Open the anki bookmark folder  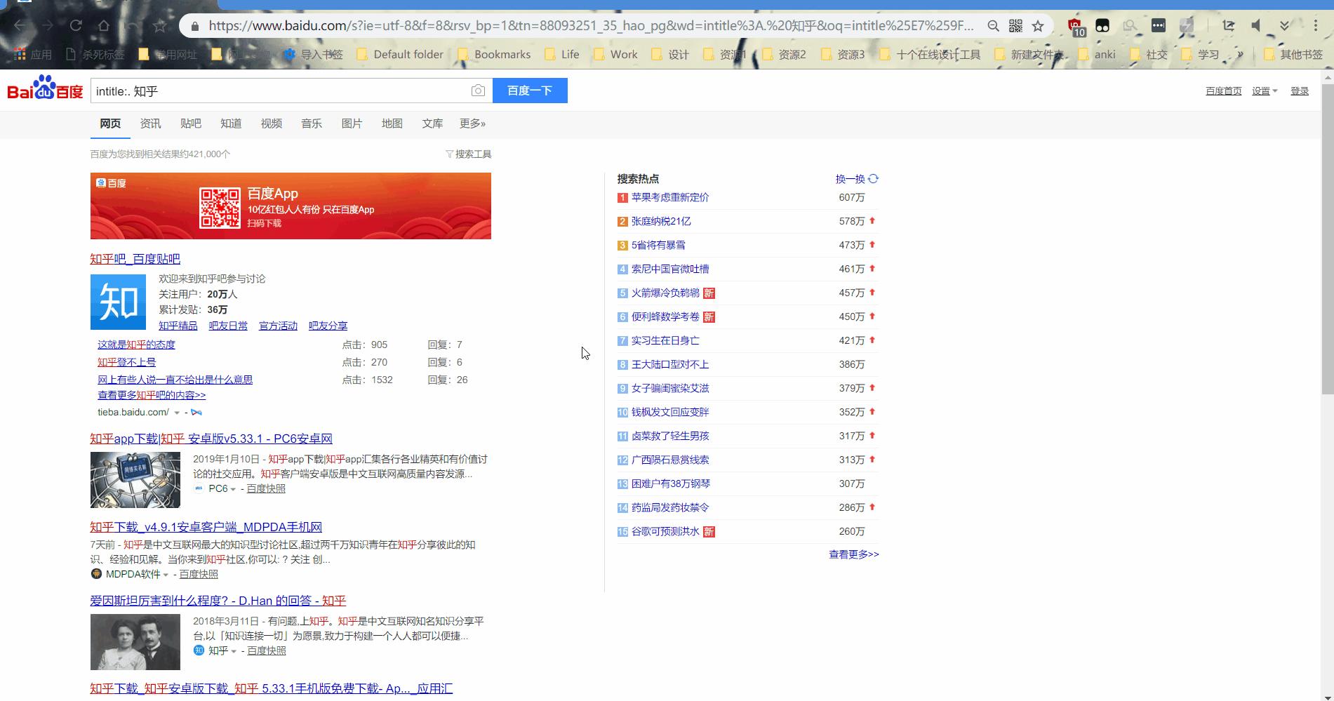pos(1096,54)
